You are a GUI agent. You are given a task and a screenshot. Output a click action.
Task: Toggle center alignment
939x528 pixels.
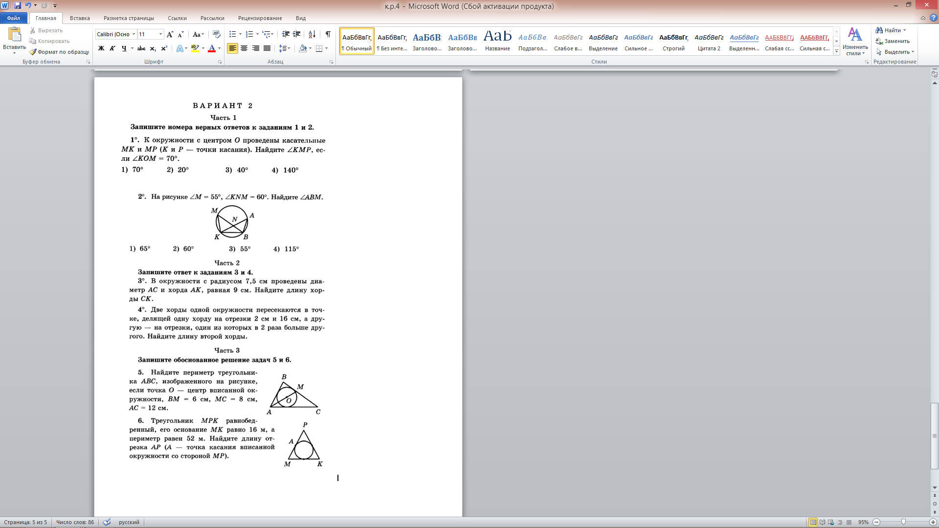click(x=244, y=48)
